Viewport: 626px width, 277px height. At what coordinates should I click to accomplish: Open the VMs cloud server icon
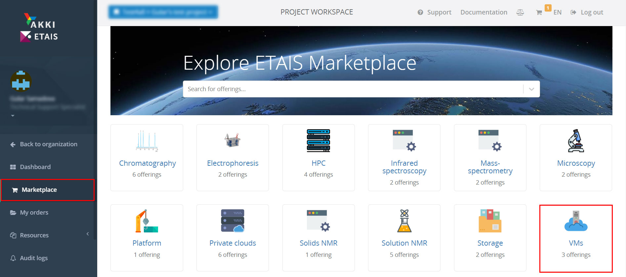click(x=576, y=221)
